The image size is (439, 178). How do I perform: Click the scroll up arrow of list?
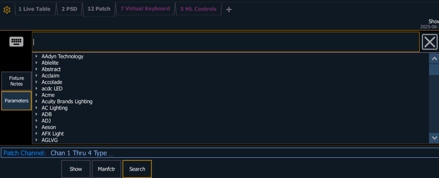(x=434, y=58)
